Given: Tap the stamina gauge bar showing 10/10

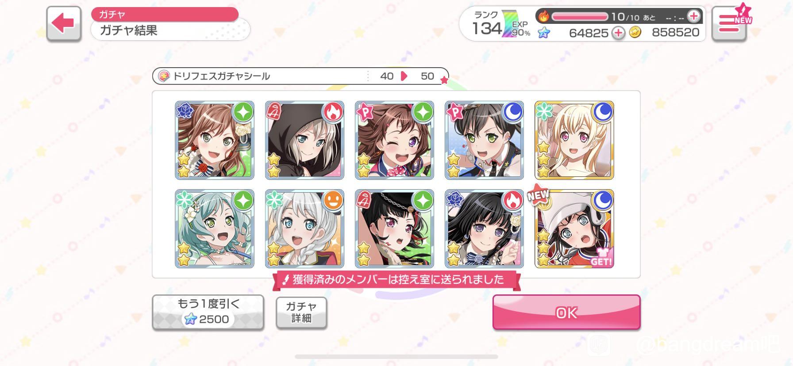Looking at the screenshot, I should click(x=580, y=17).
